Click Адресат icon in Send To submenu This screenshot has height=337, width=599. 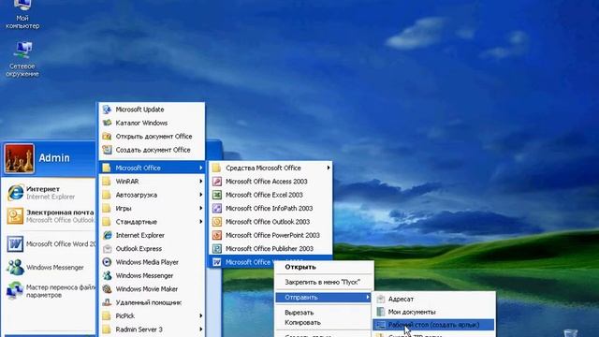click(381, 300)
